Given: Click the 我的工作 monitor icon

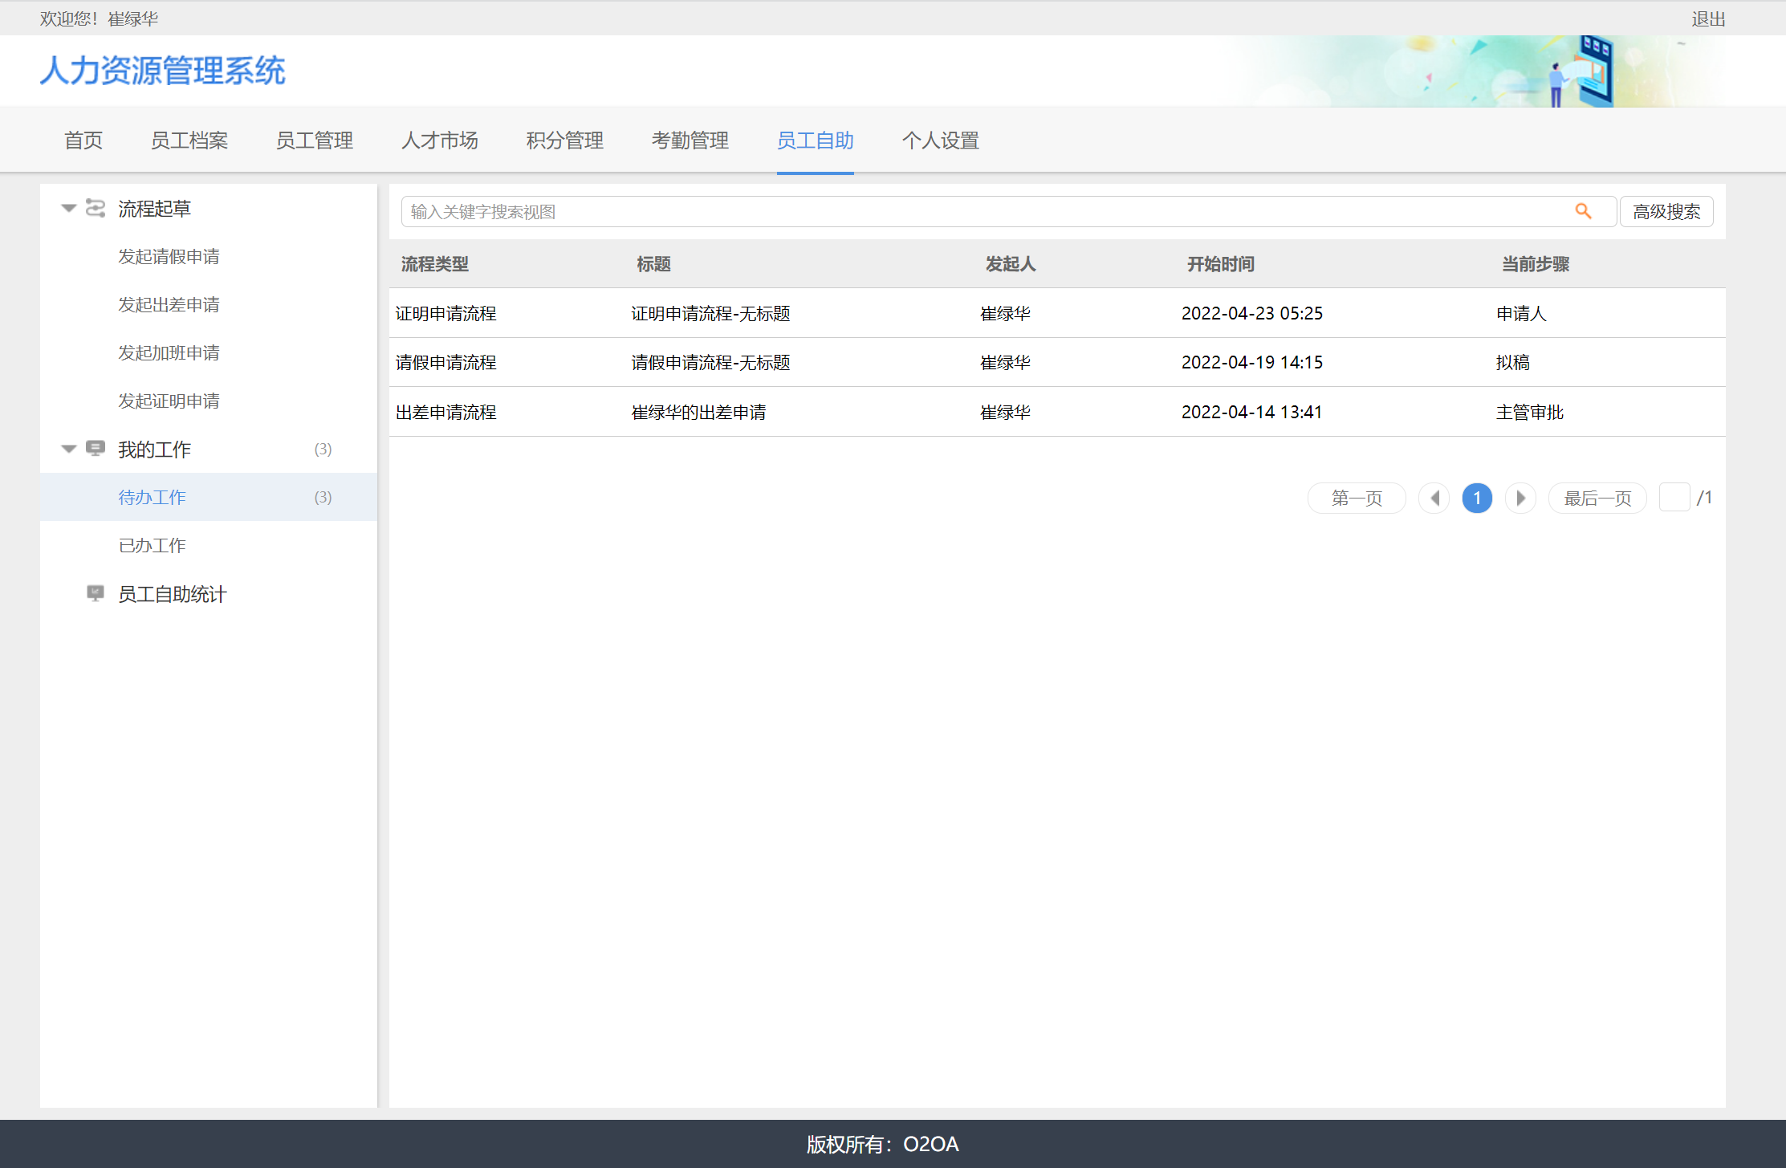Looking at the screenshot, I should click(96, 449).
